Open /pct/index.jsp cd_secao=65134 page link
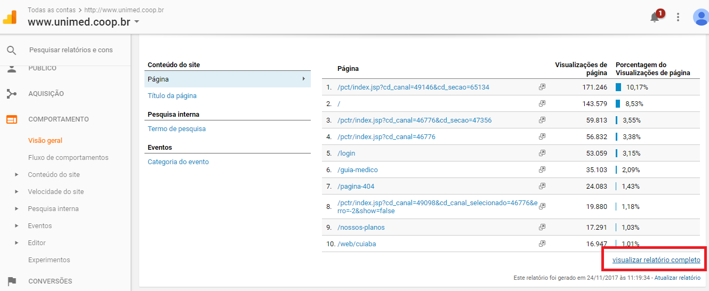The image size is (709, 291). click(x=413, y=87)
